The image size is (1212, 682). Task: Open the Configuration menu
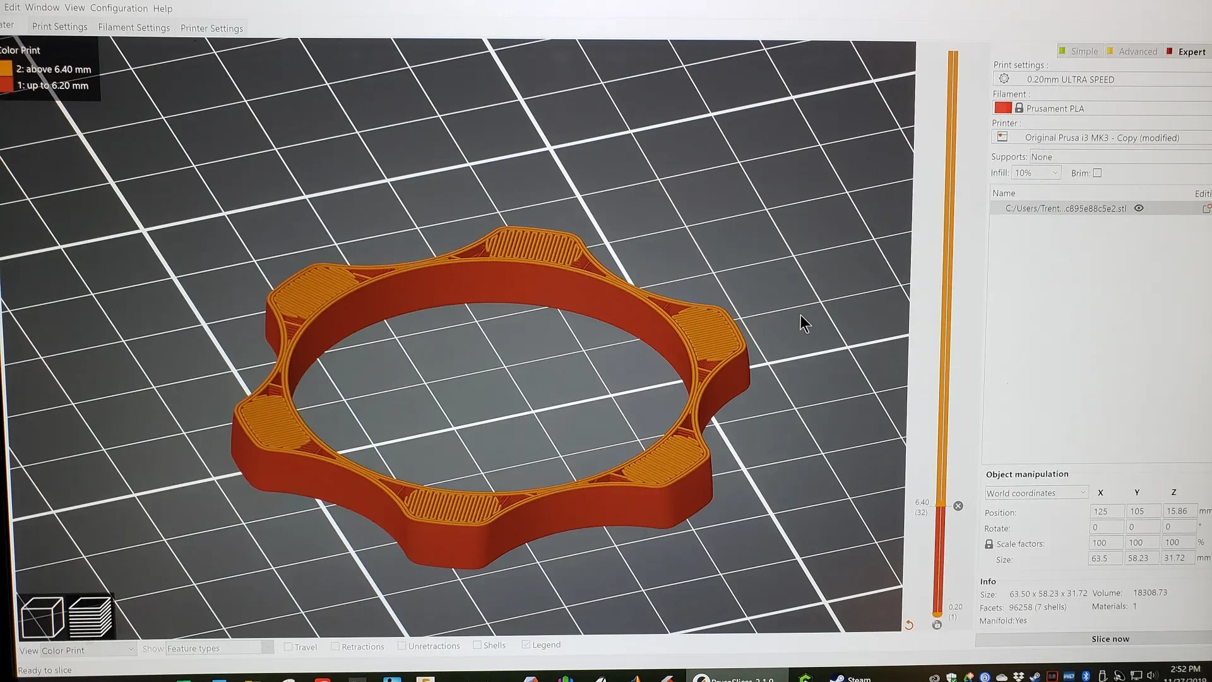click(119, 8)
